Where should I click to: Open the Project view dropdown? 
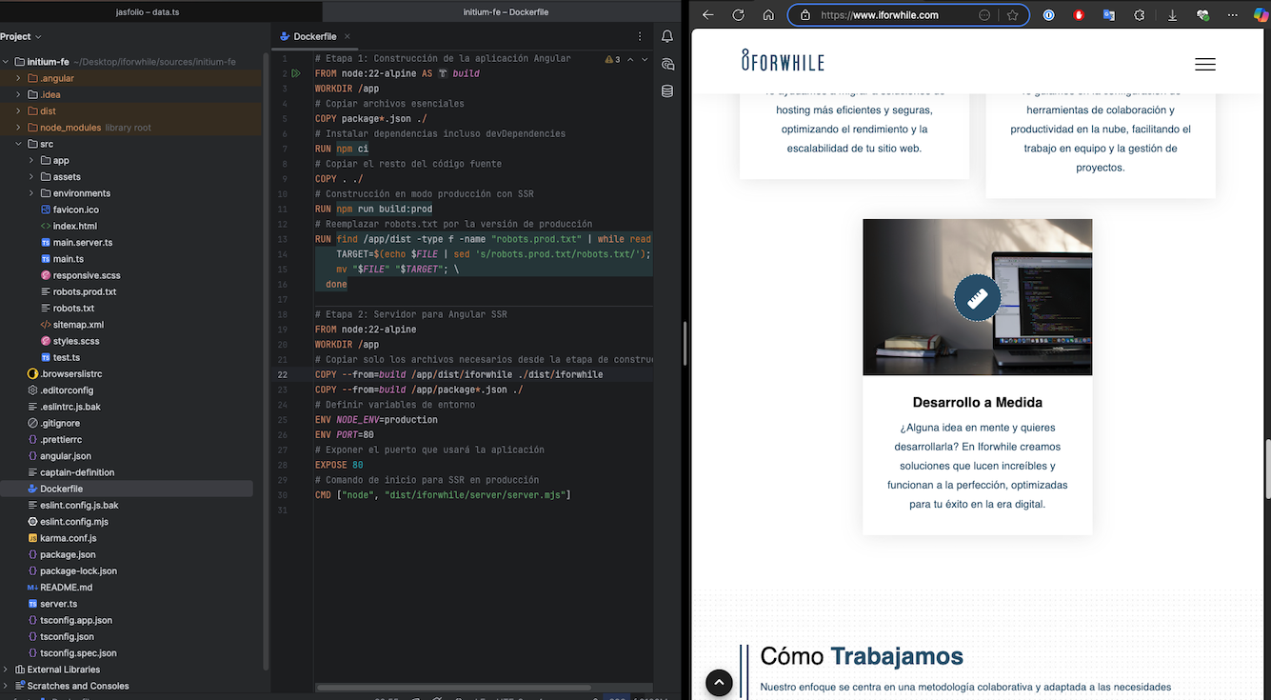21,36
